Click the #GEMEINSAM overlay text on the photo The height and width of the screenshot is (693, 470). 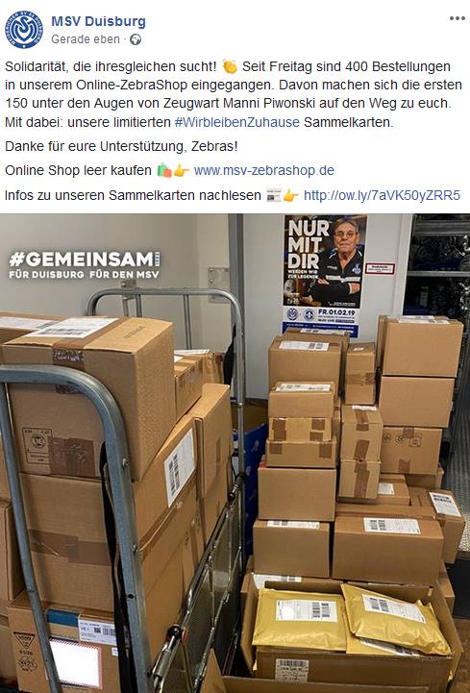(84, 264)
